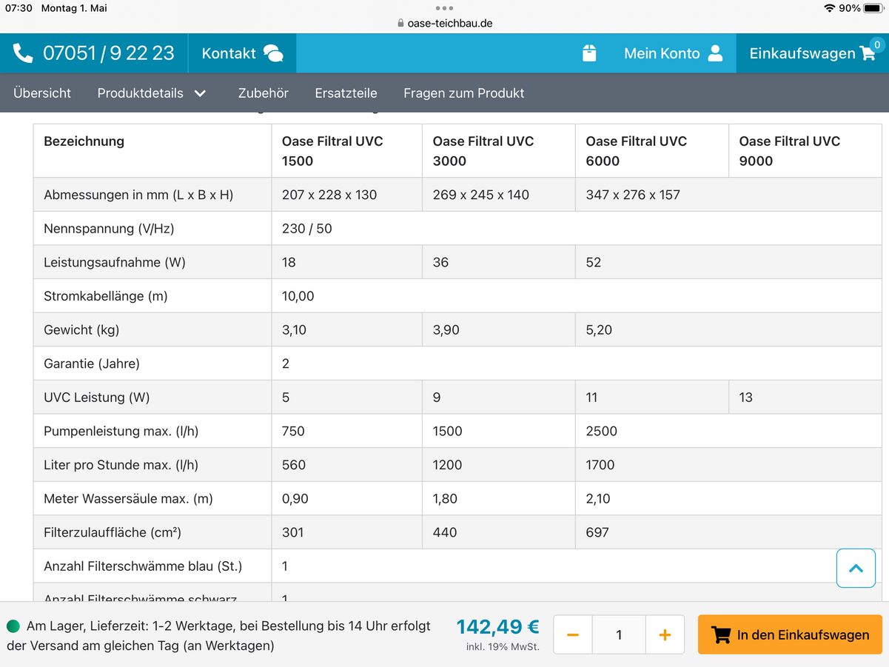Screen dimensions: 889x667
Task: Tap the oase-teichbau.de address bar
Action: click(x=444, y=23)
